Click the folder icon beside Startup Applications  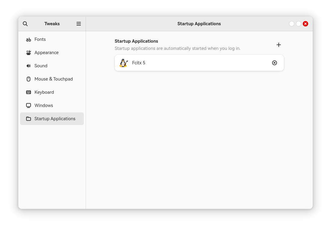click(29, 119)
